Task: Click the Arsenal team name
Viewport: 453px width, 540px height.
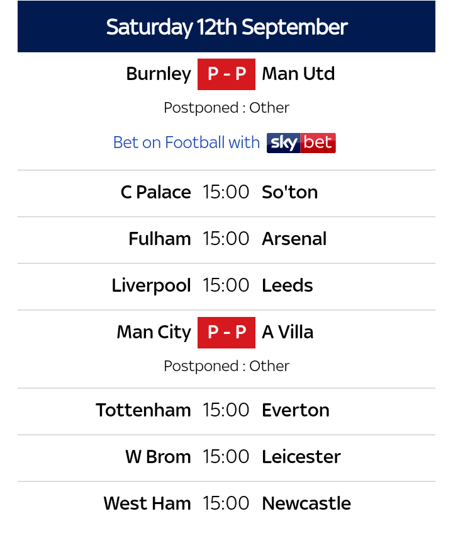Action: coord(294,239)
